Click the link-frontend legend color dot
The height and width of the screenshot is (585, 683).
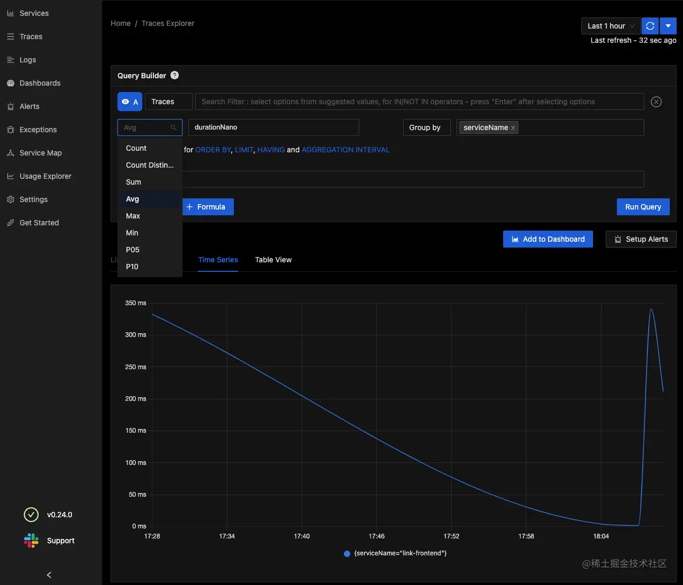click(x=347, y=554)
